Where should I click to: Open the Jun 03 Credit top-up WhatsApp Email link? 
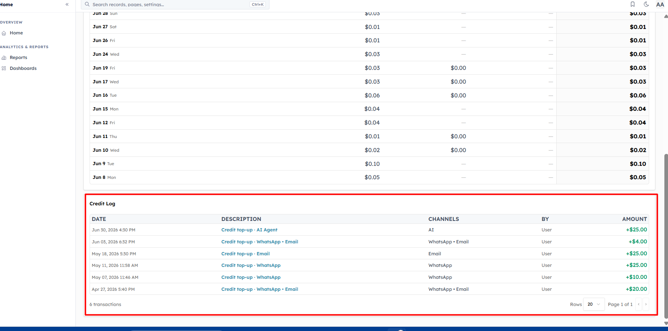[260, 242]
